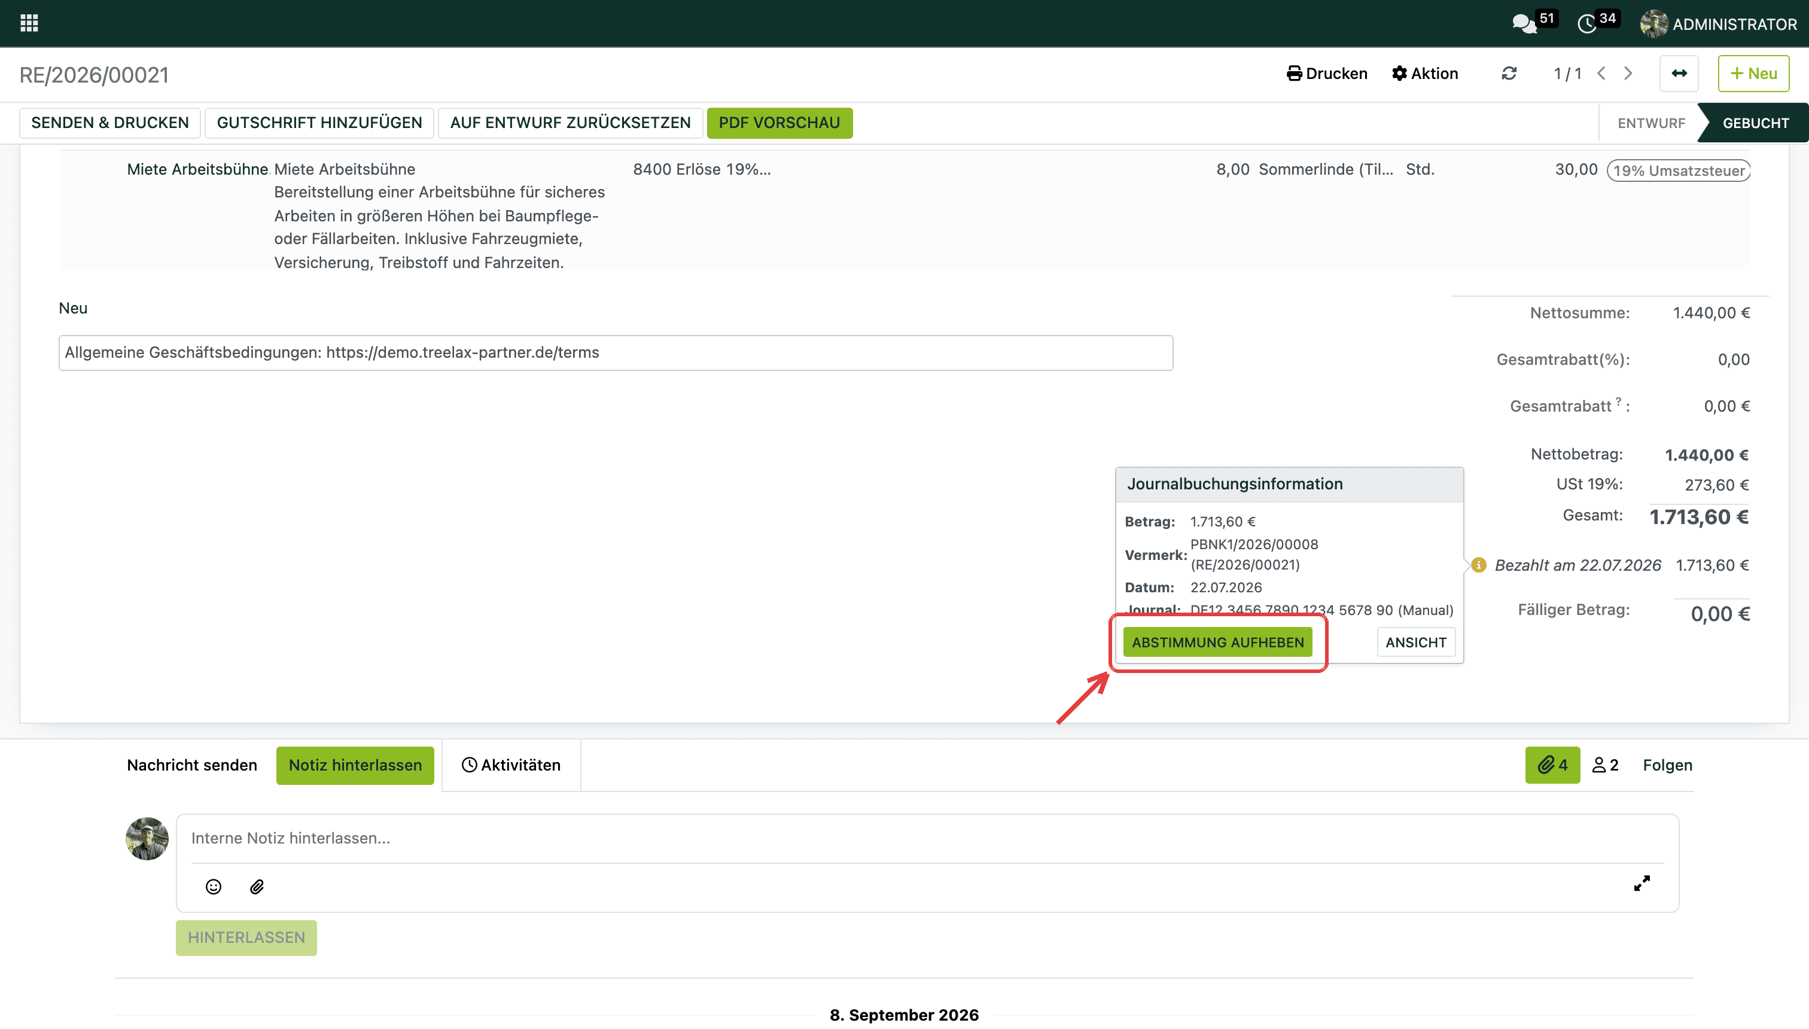Click AUF ENTWURF ZURÜCKSETZEN button

[570, 123]
